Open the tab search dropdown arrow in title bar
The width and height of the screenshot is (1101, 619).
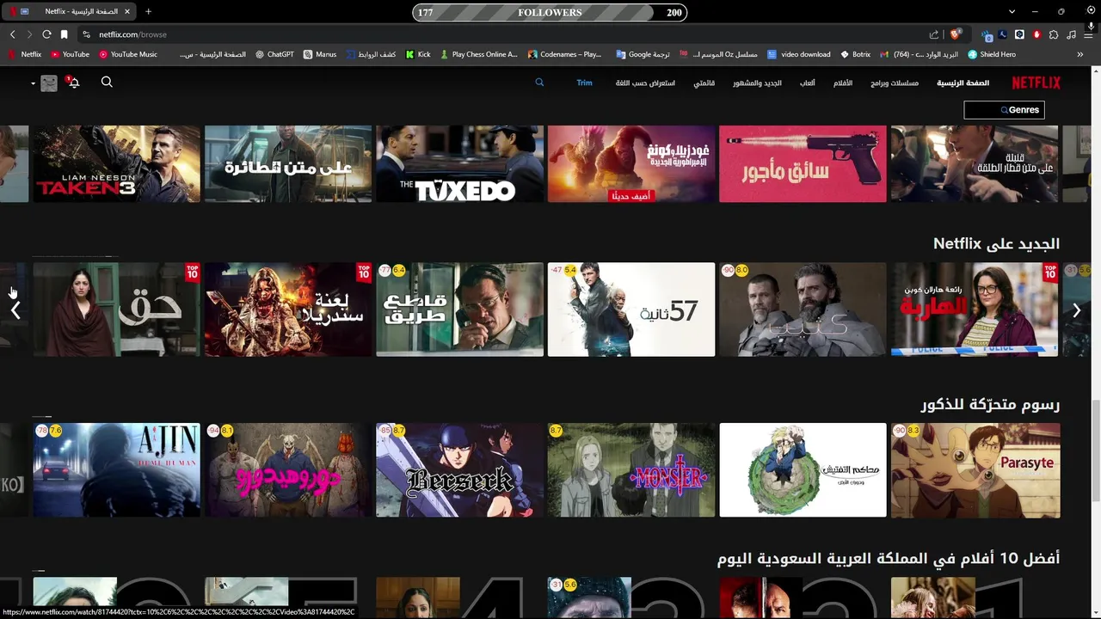(1012, 12)
